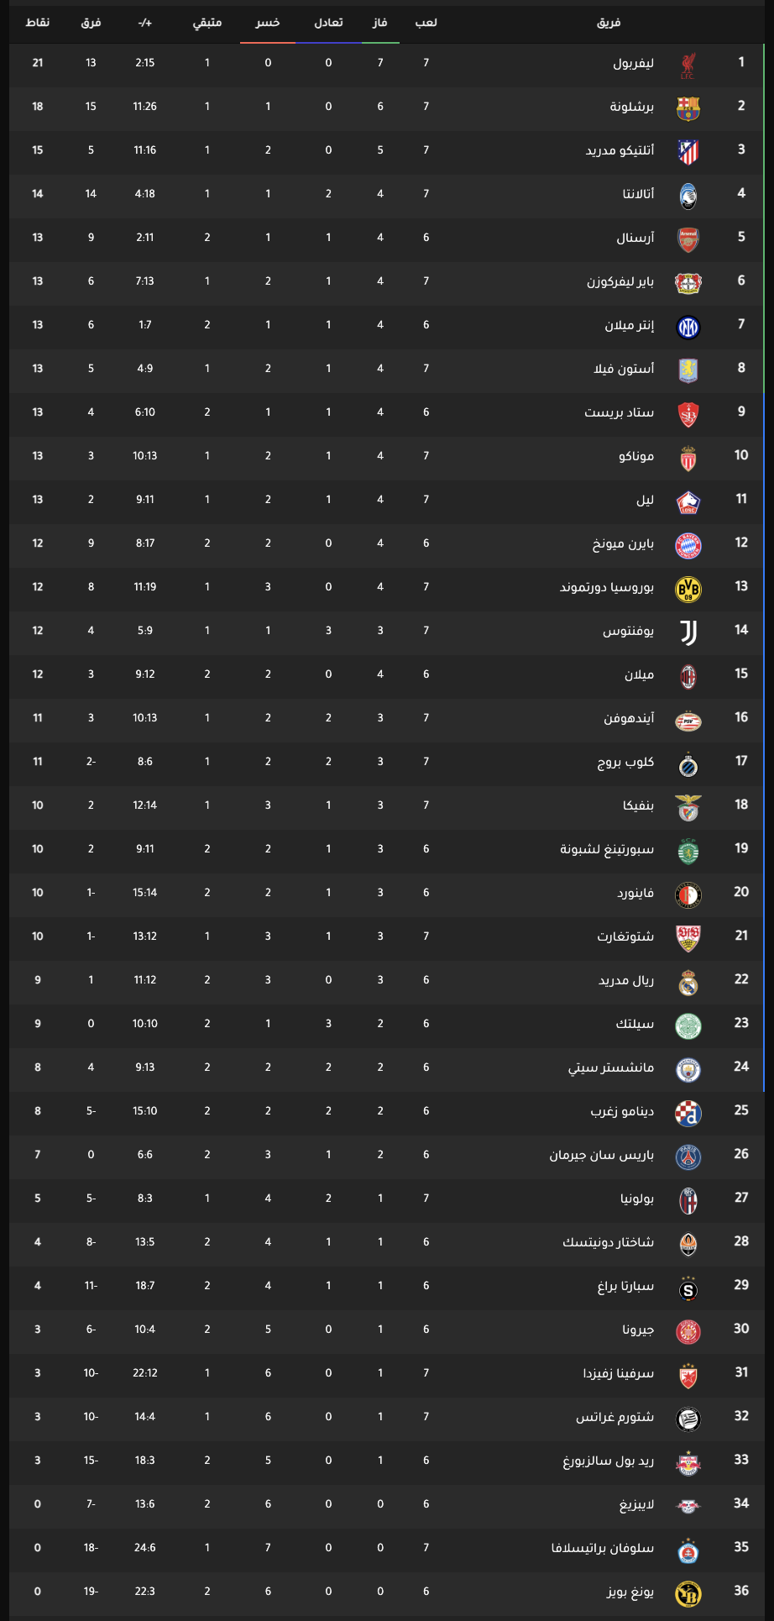Sort by the فاز wins column header
Image resolution: width=774 pixels, height=1621 pixels.
tap(380, 23)
